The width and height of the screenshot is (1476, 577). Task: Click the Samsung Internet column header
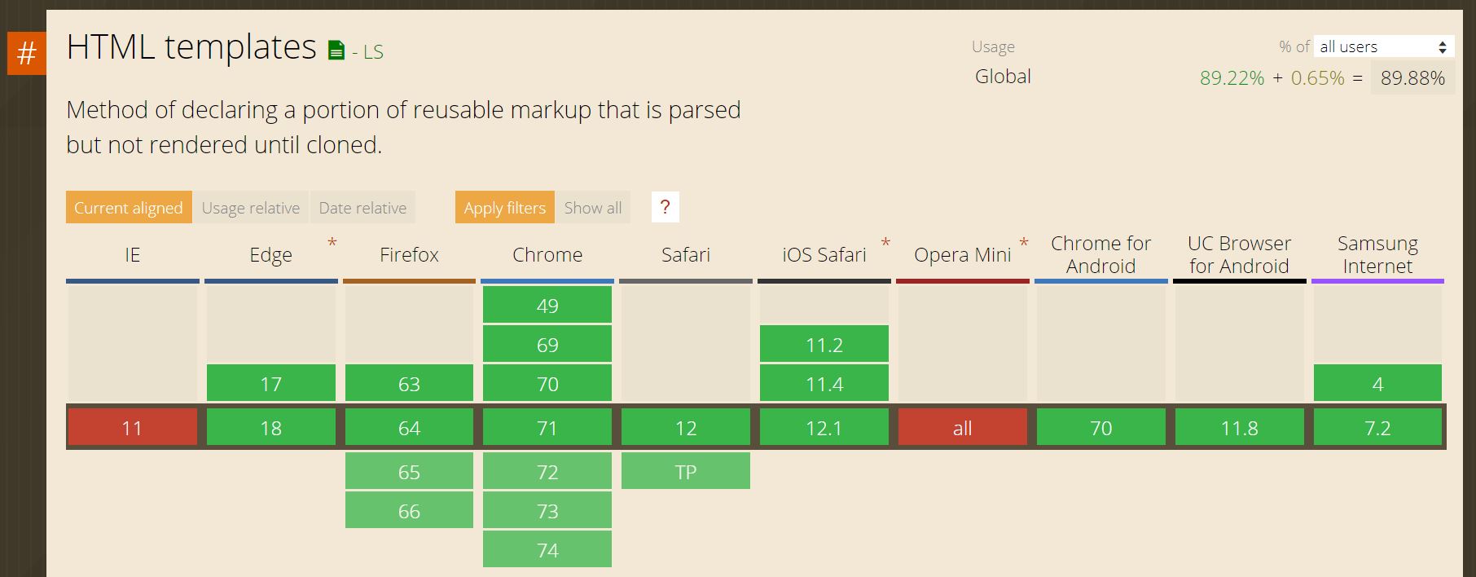pyautogui.click(x=1377, y=255)
